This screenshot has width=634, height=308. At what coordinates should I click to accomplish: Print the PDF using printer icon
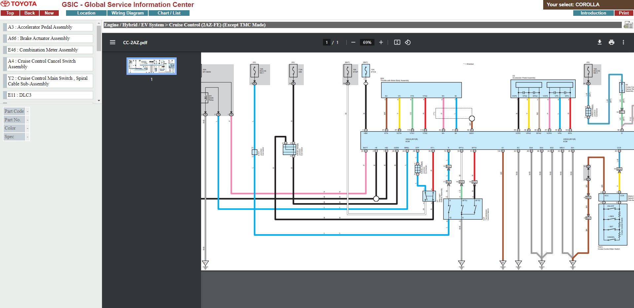[612, 42]
